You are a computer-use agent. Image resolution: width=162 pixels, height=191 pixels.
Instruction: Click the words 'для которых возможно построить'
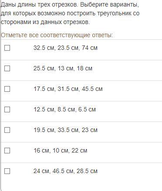[x=48, y=14]
